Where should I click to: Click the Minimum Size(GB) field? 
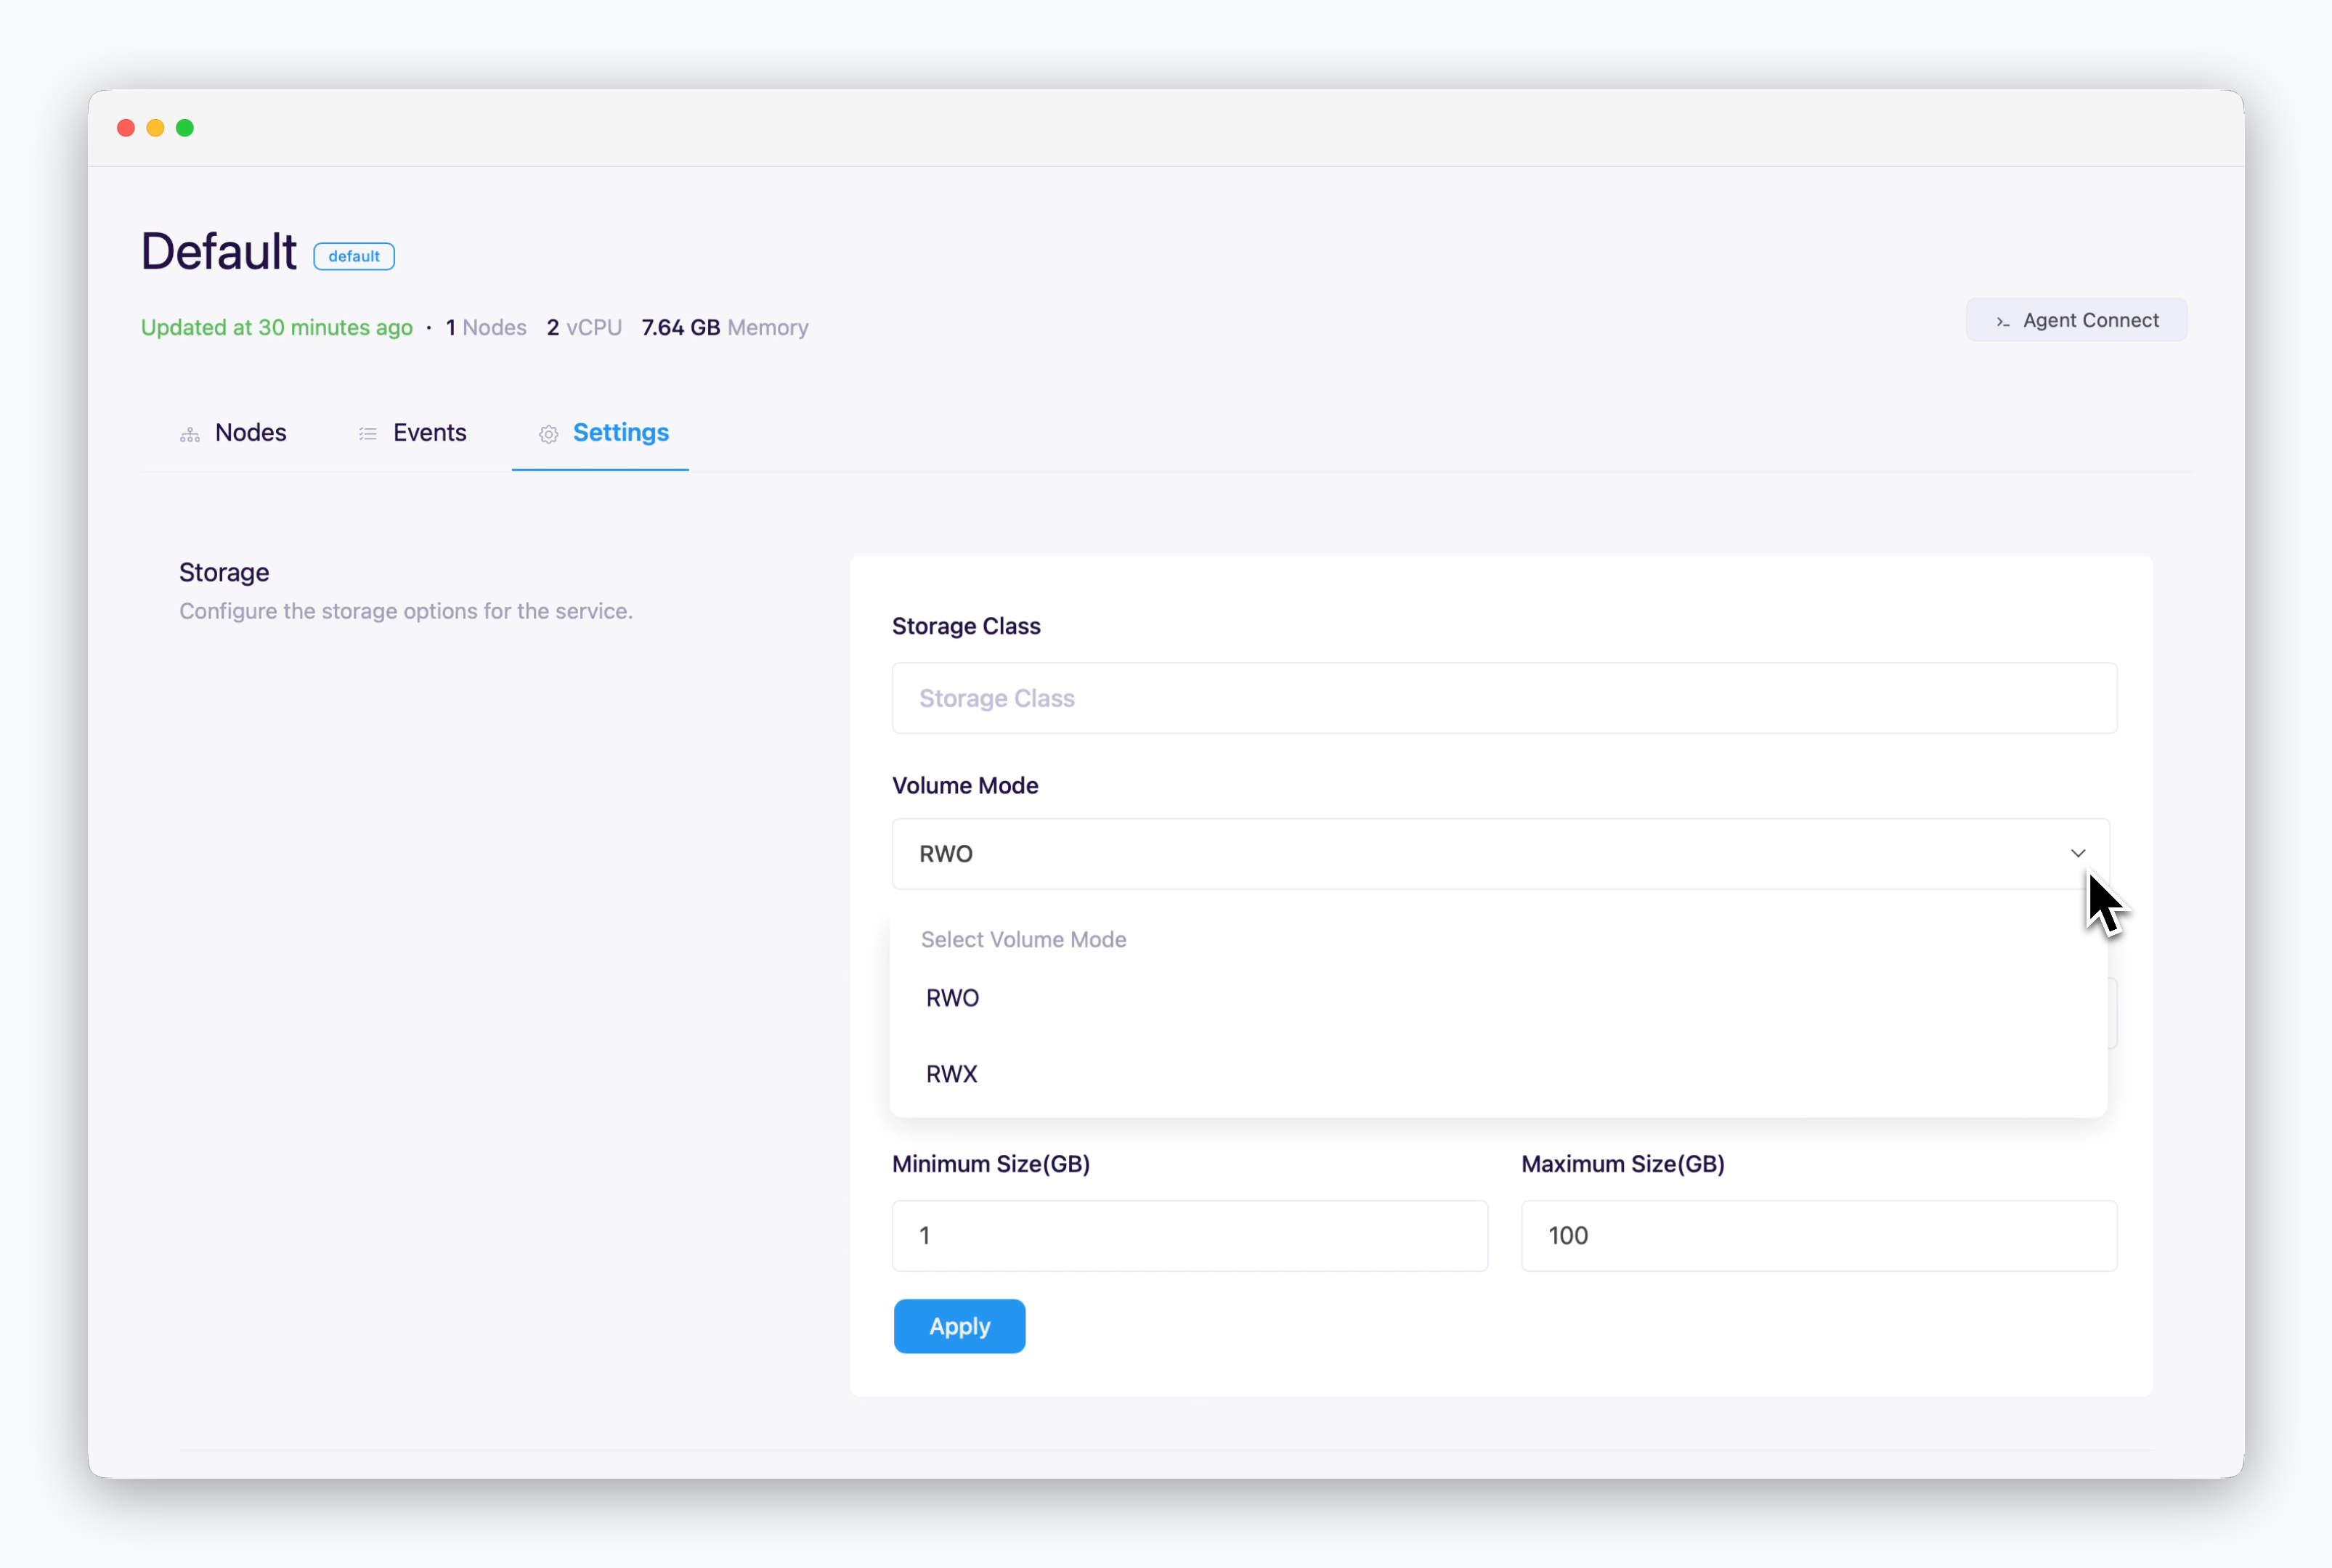tap(1190, 1236)
